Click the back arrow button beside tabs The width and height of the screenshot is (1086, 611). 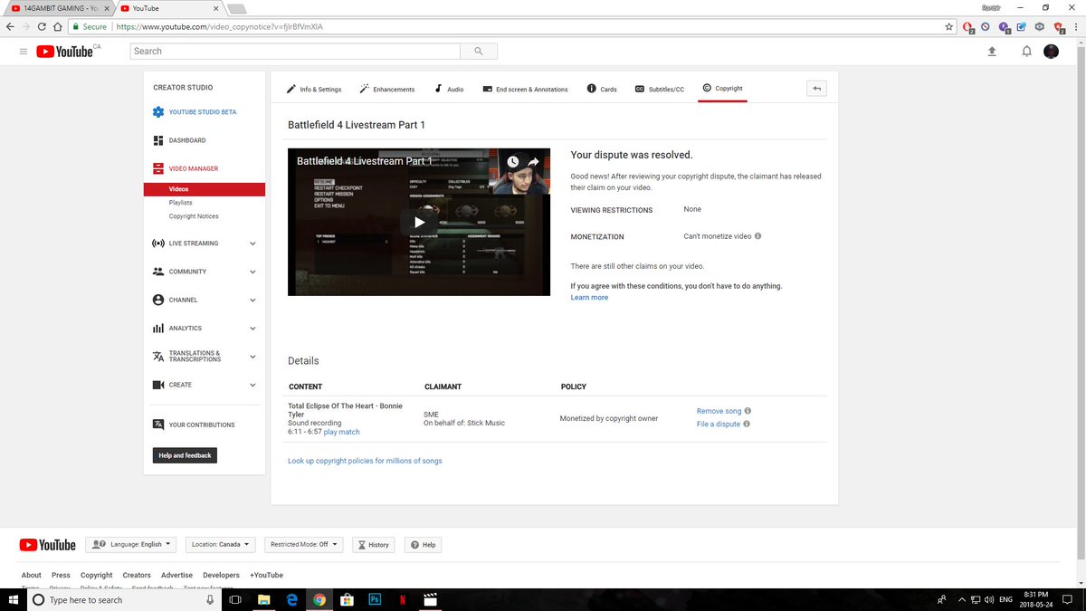(816, 89)
